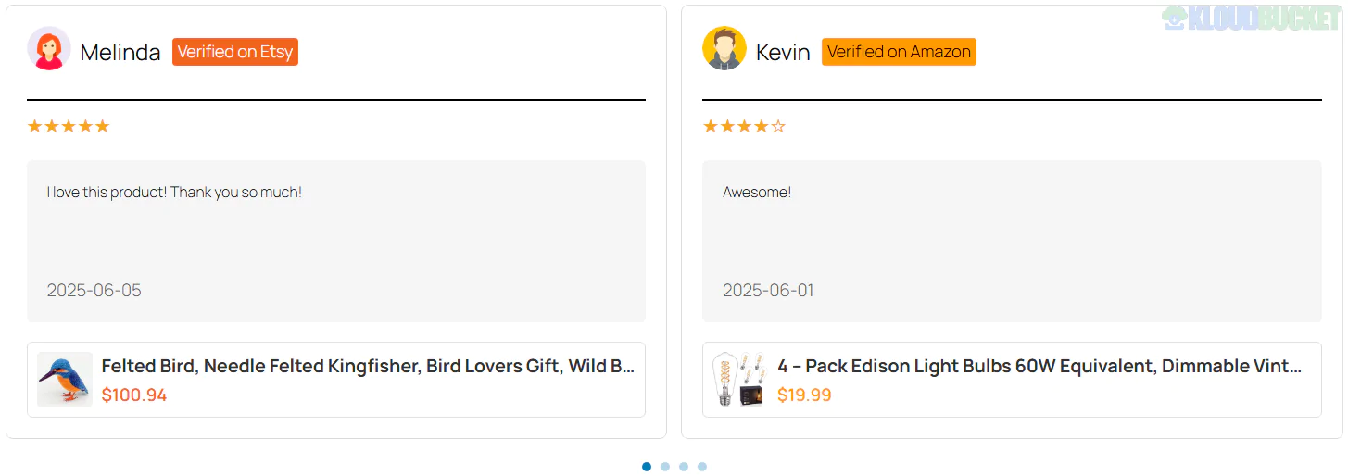Click Melinda's reviewer avatar icon
1348x476 pixels.
49,48
